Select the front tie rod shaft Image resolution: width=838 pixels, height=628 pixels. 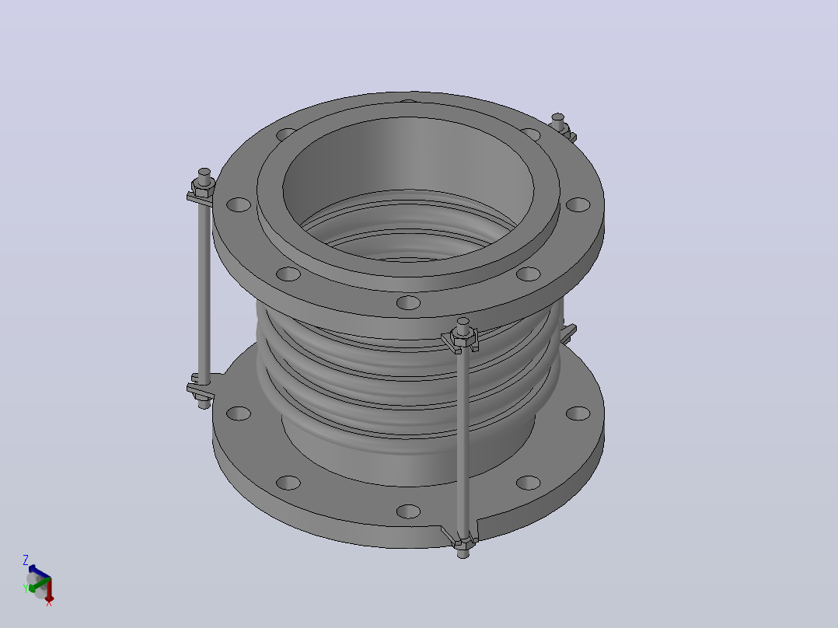point(463,444)
